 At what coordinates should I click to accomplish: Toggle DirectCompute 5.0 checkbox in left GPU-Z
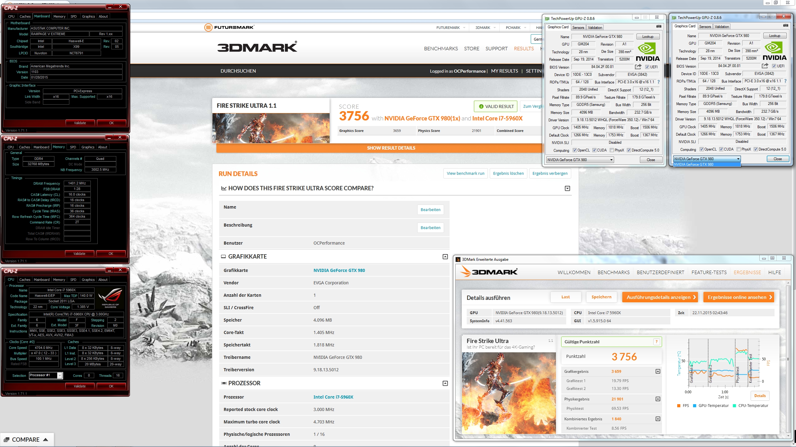(x=629, y=150)
